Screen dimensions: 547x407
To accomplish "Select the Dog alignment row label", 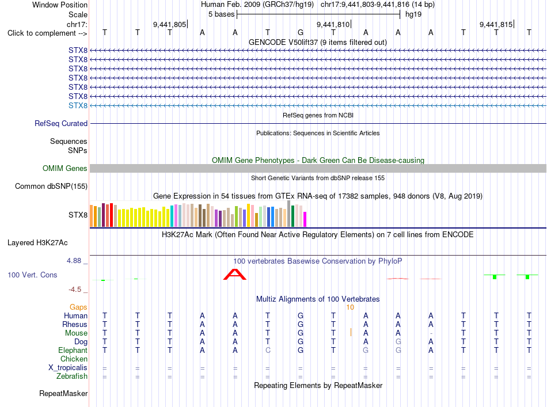I will 81,342.
